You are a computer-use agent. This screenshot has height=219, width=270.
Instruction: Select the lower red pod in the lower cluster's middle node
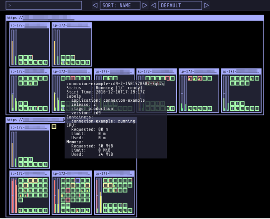pyautogui.click(x=68, y=200)
